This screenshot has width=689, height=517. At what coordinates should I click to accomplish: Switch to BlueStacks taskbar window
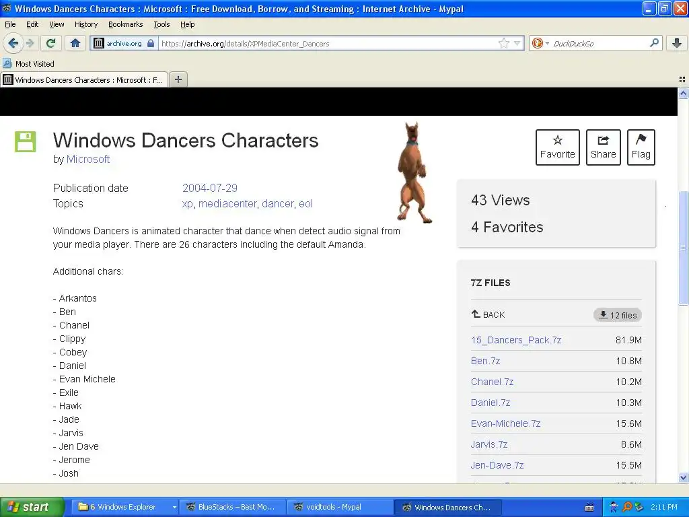[x=233, y=507]
